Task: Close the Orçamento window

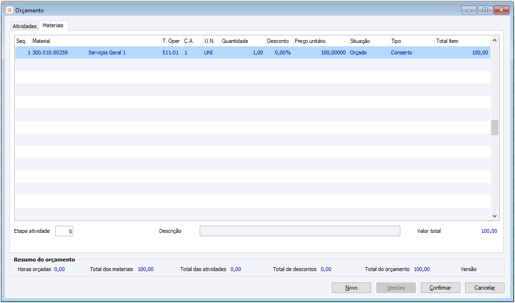Action: click(x=501, y=10)
